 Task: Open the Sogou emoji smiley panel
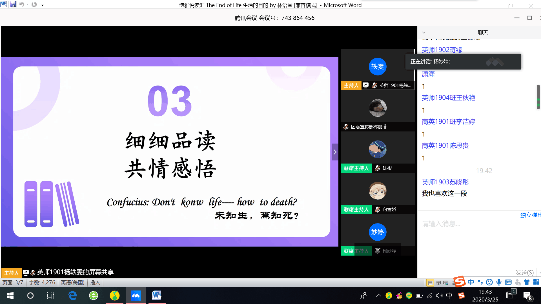pyautogui.click(x=489, y=282)
